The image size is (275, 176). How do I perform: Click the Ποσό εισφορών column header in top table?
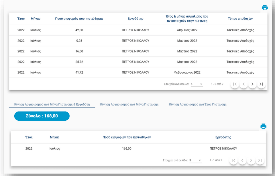pos(79,19)
